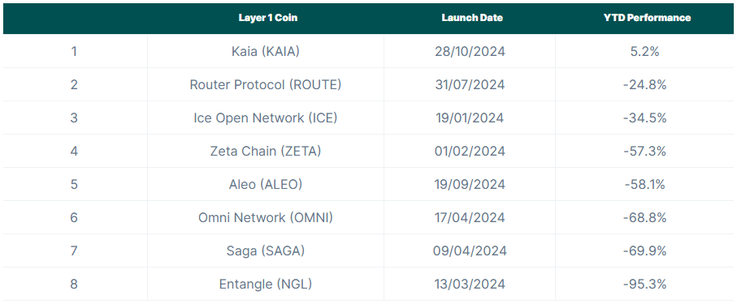Select the Saga (SAGA) cell
The height and width of the screenshot is (304, 737).
click(266, 251)
